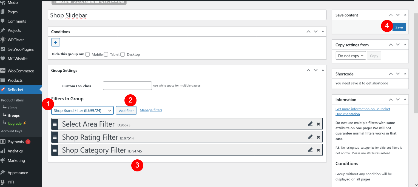418x187 pixels.
Task: Collapse the Group Settings panel
Action: [x=323, y=71]
